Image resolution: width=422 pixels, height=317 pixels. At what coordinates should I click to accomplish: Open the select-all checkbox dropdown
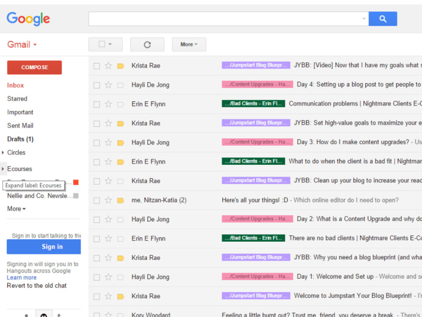110,44
